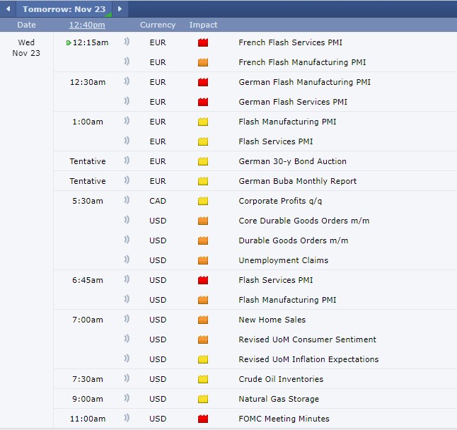Click the 12:40pm time zone link

pos(87,25)
